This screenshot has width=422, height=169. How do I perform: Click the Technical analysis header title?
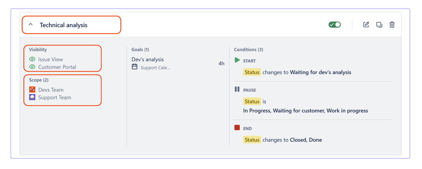[x=63, y=25]
